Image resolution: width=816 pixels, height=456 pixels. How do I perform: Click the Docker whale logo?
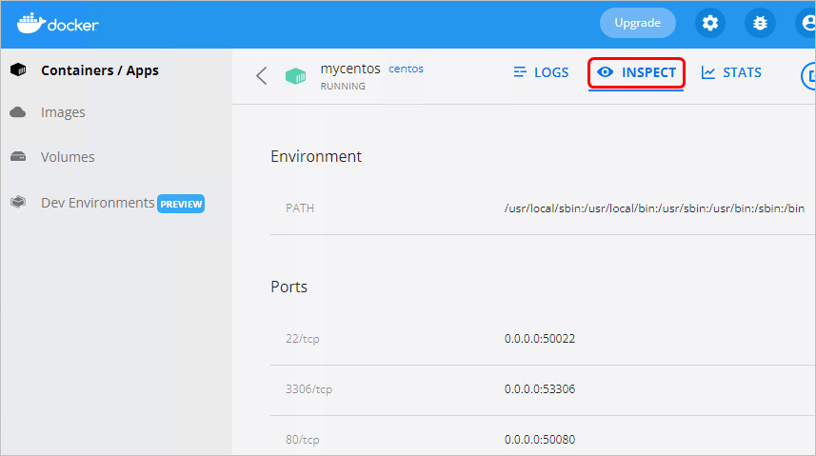[x=57, y=24]
